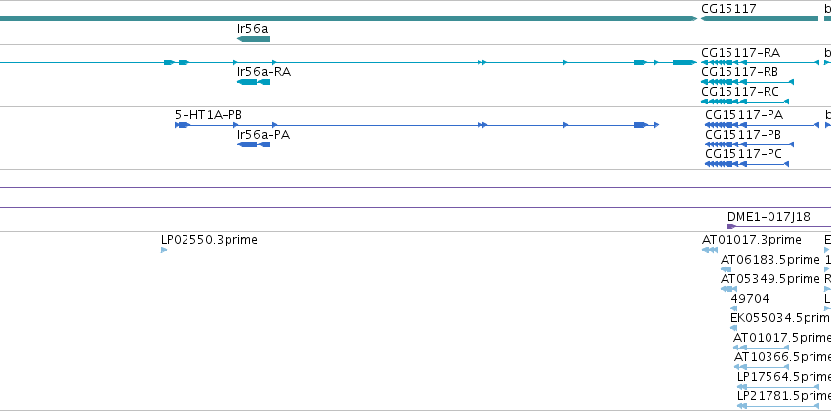Select the CG15117-RA transcript label
This screenshot has width=831, height=411.
point(740,53)
